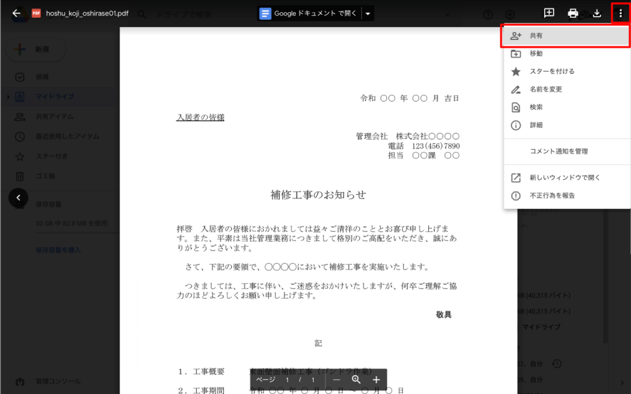The image size is (631, 394).
Task: Click the previous file arrow button
Action: tap(18, 198)
